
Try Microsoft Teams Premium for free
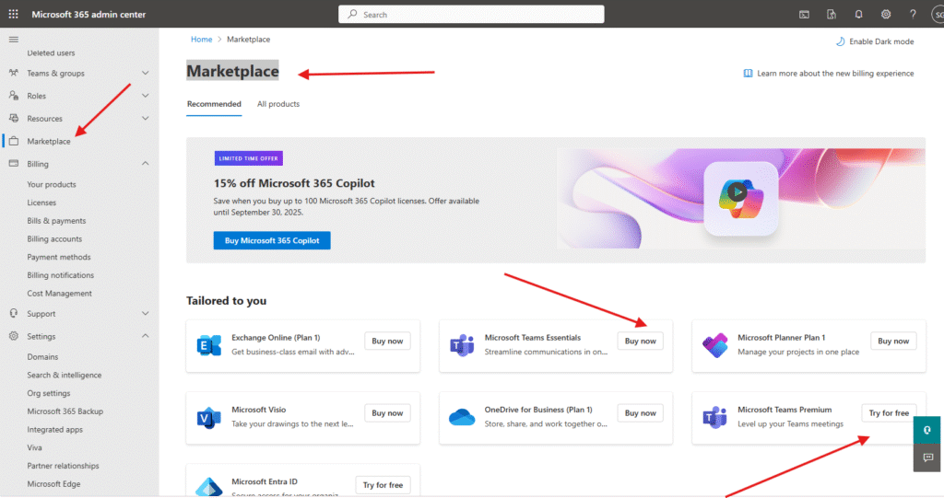point(889,413)
